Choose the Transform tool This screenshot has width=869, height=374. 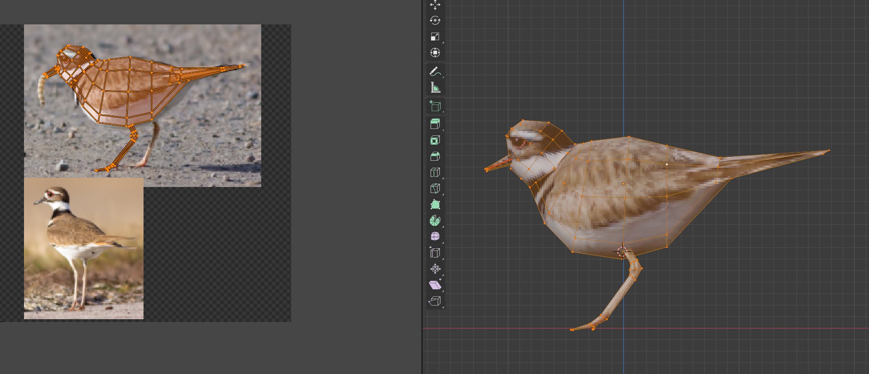tap(435, 53)
